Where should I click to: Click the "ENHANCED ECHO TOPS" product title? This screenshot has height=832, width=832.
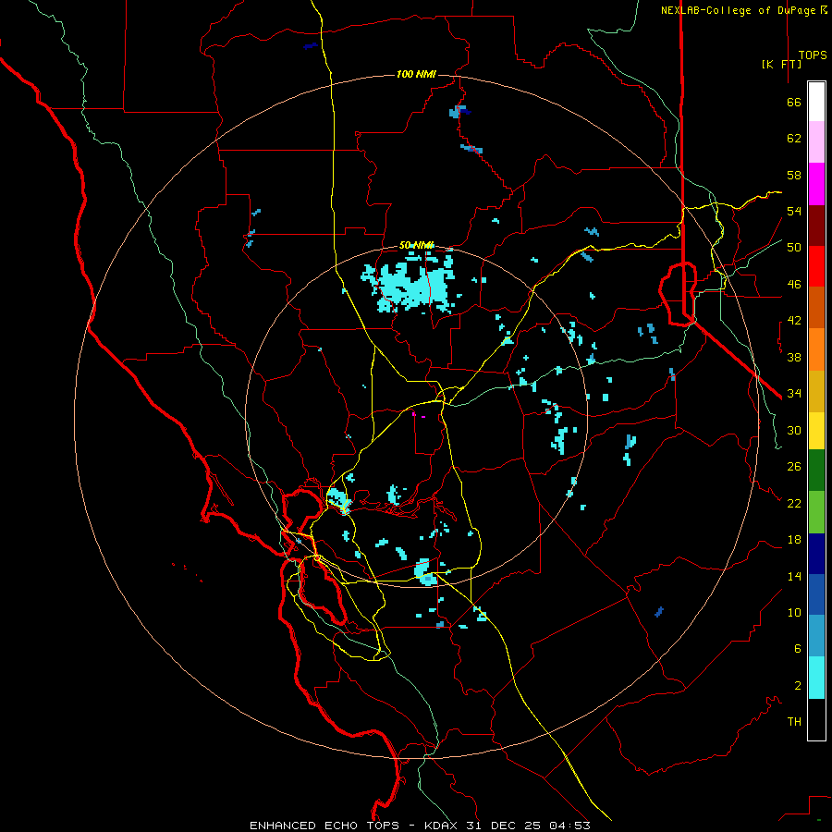pyautogui.click(x=329, y=826)
